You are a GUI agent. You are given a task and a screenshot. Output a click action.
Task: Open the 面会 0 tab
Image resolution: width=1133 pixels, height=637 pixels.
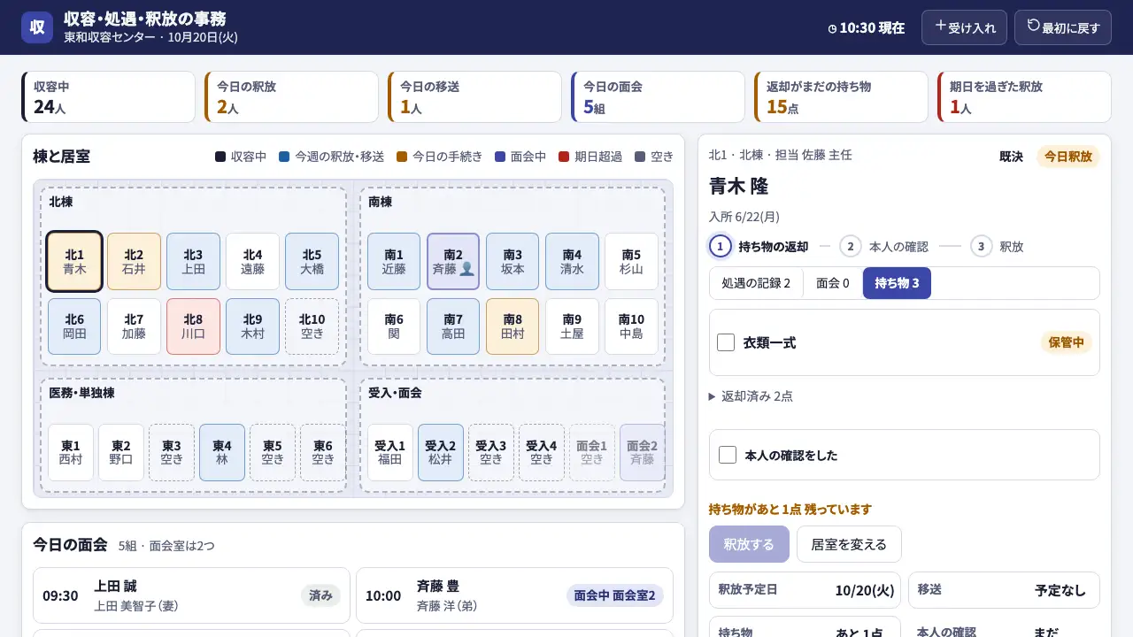click(x=833, y=283)
